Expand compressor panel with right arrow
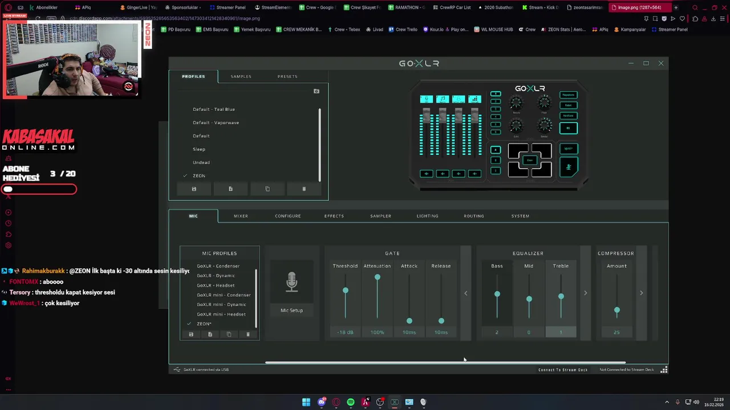The height and width of the screenshot is (410, 730). tap(641, 293)
